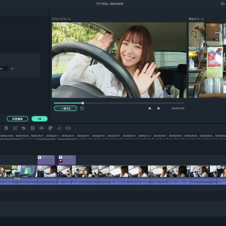Image resolution: width=226 pixels, height=226 pixels.
Task: Click the 一致する match button
Action: click(x=65, y=108)
